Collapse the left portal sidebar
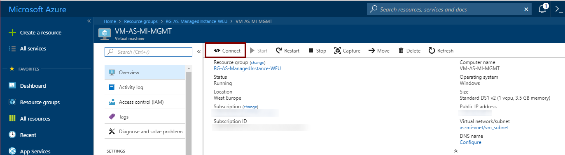Screen dimensions: 565x155 (x=89, y=21)
